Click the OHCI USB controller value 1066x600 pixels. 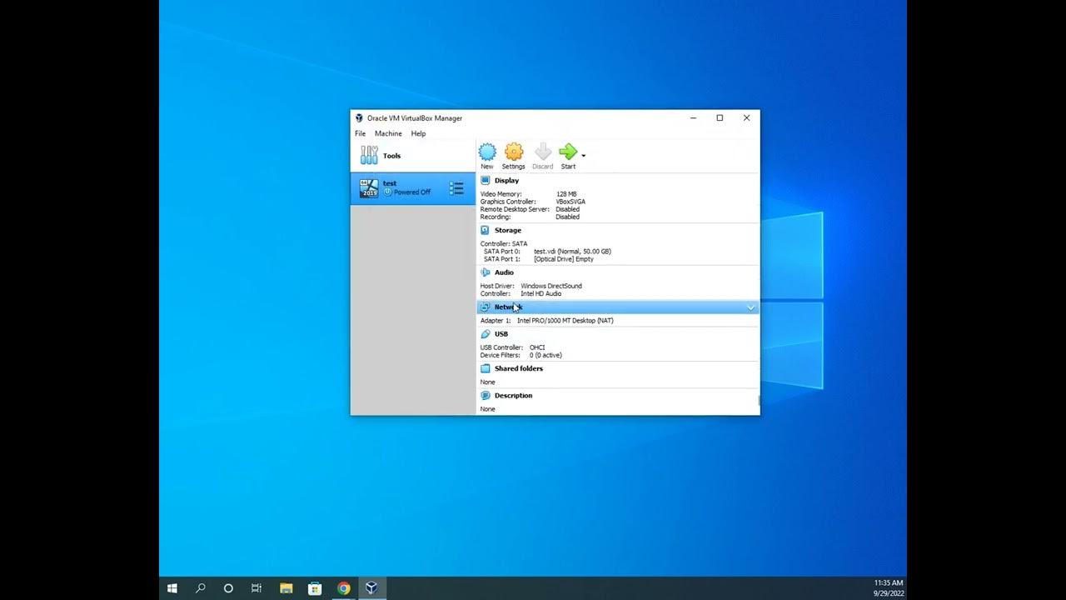(537, 347)
